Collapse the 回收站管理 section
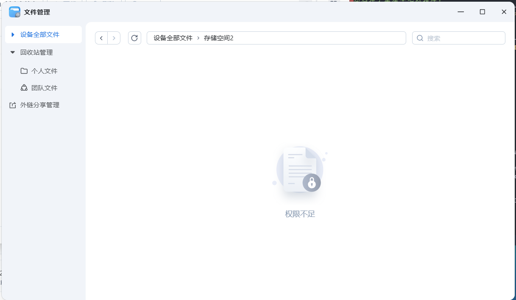516x300 pixels. click(12, 52)
